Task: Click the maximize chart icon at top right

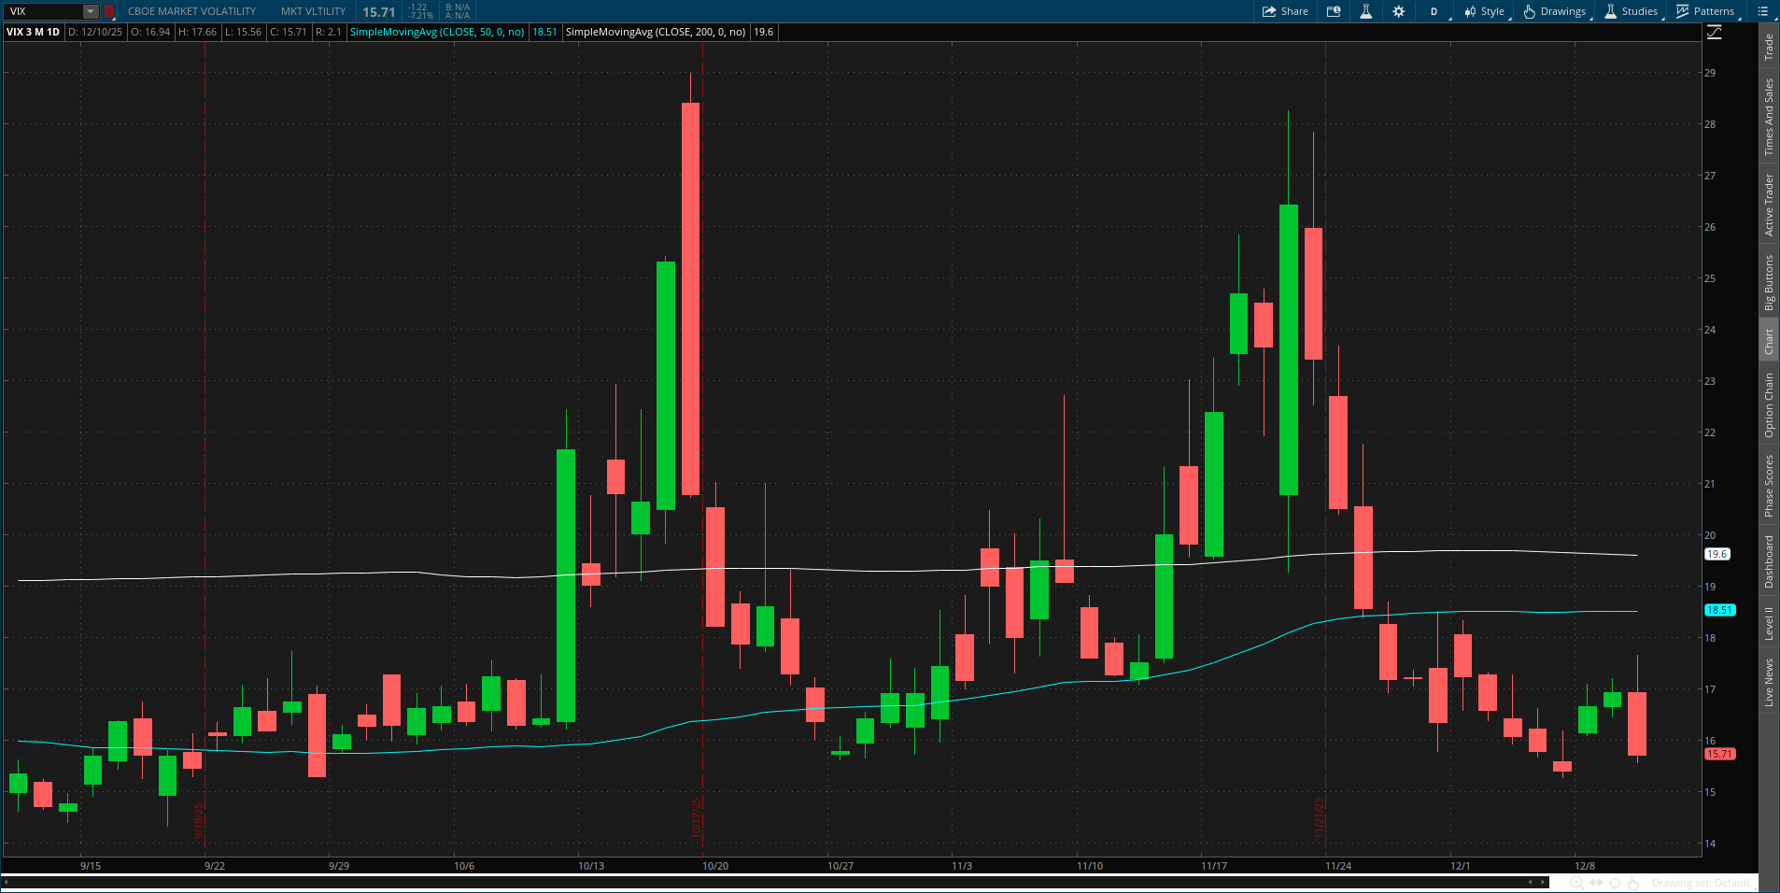Action: pos(1716,31)
